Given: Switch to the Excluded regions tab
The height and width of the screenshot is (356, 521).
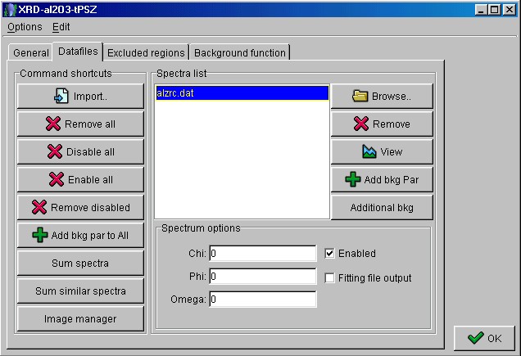Looking at the screenshot, I should (146, 53).
